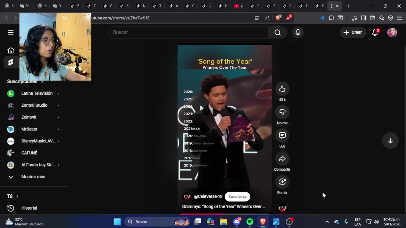Click the Crear button
The image size is (406, 228).
click(x=352, y=32)
